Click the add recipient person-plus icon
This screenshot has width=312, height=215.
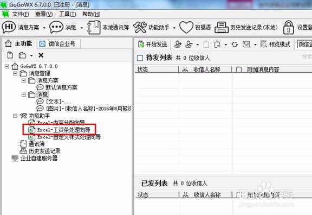(178, 45)
